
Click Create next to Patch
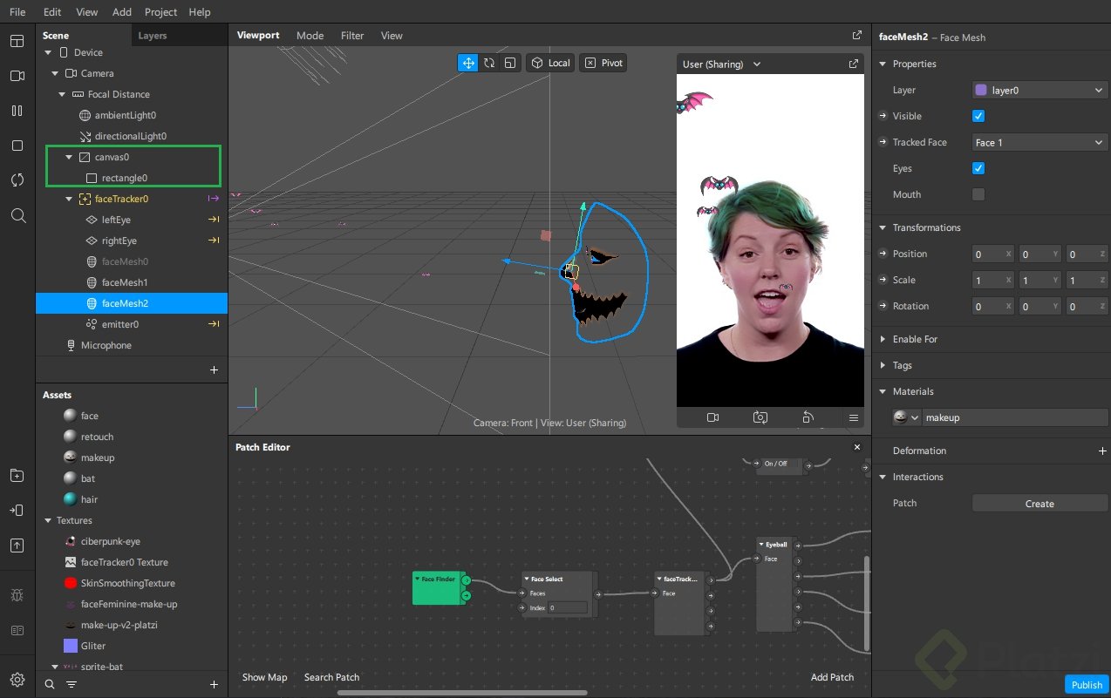click(1039, 504)
